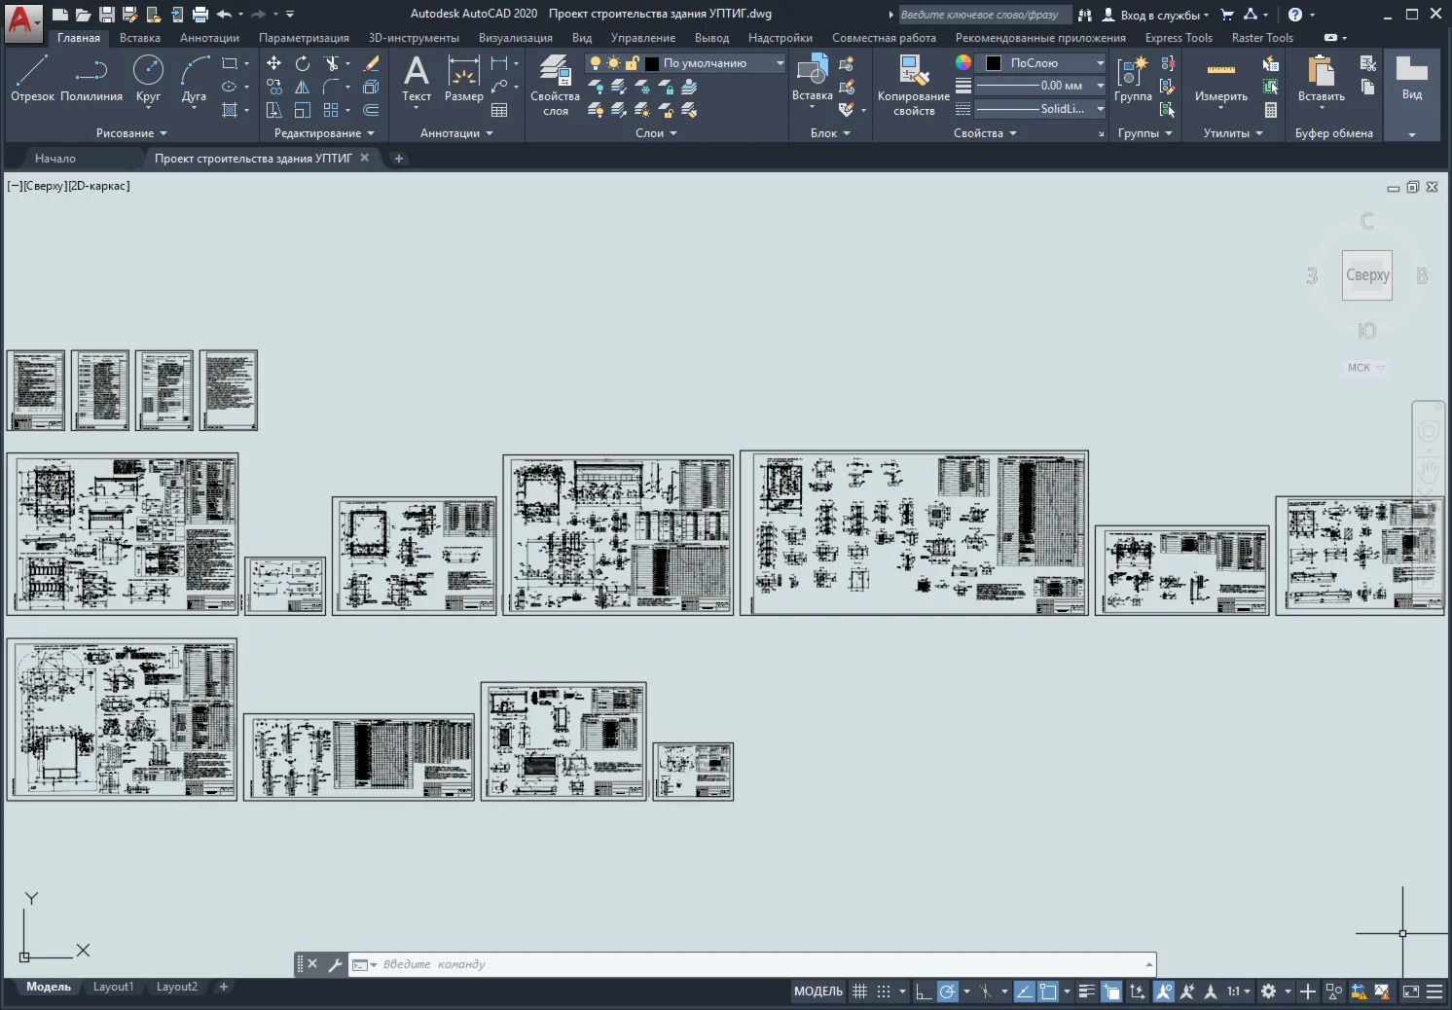Click the Rotate tool icon
The width and height of the screenshot is (1452, 1010).
[303, 63]
